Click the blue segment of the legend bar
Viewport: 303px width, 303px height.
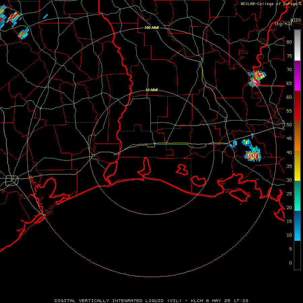click(x=297, y=226)
